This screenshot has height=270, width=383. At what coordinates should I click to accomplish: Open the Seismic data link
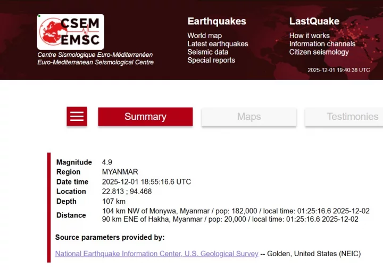207,52
